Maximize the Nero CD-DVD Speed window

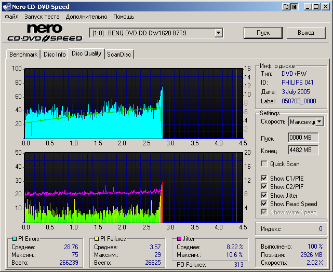316,7
